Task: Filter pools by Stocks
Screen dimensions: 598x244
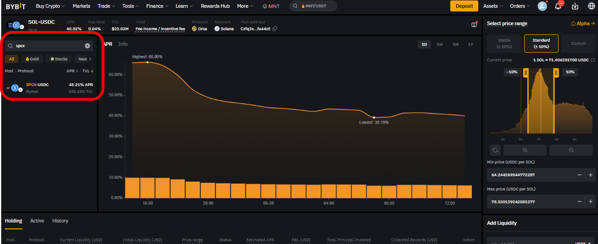Action: [59, 59]
